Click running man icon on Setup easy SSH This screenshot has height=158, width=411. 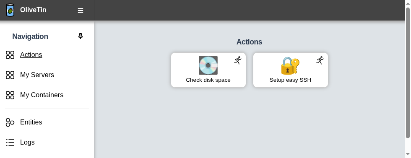(x=320, y=60)
